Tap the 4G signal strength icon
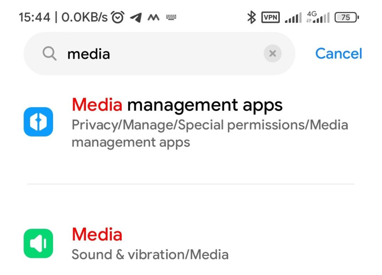 click(318, 17)
